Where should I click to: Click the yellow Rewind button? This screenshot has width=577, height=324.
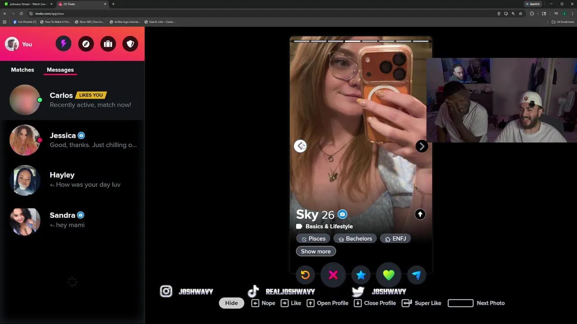coord(305,275)
